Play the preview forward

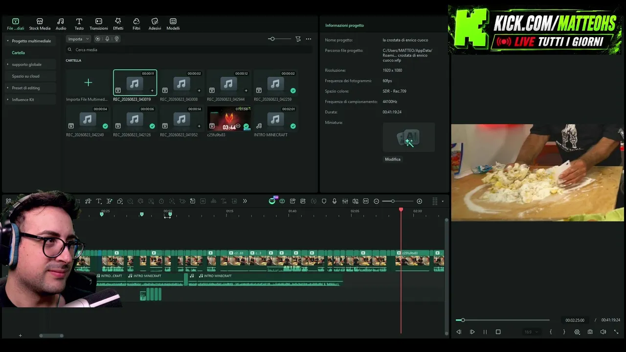tap(472, 332)
